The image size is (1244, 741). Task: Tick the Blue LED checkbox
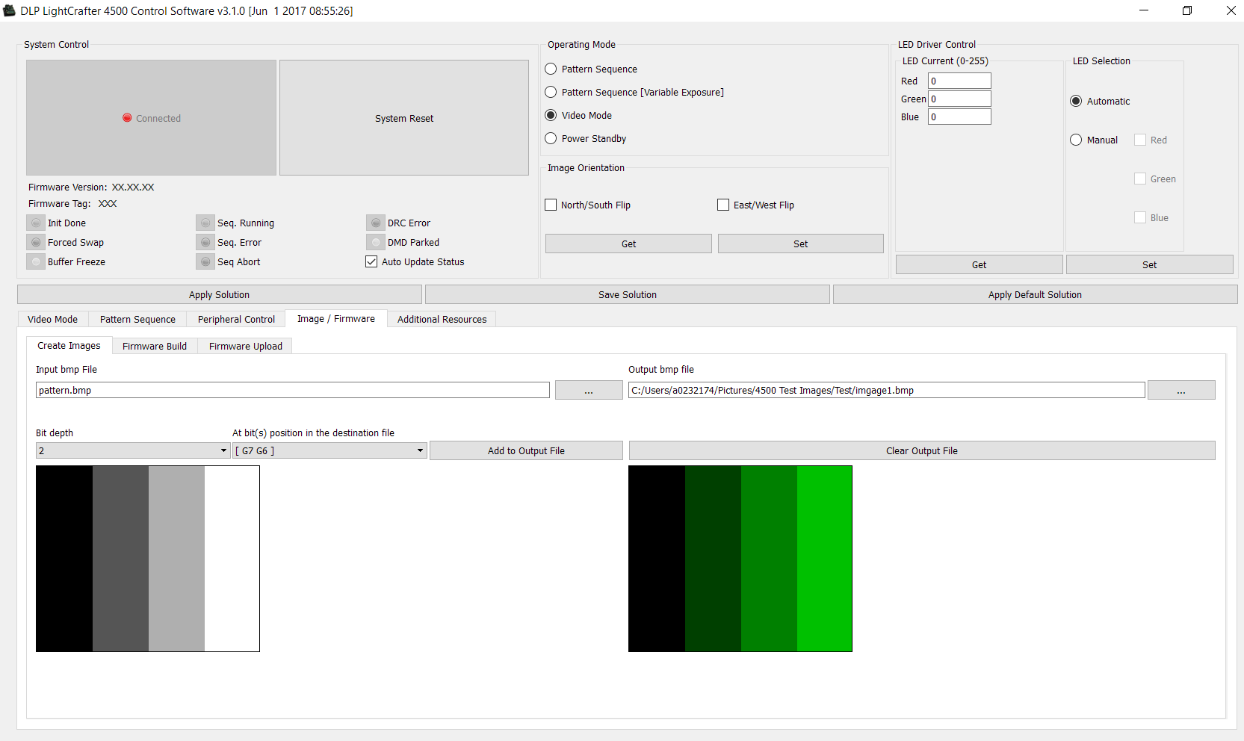click(x=1140, y=217)
